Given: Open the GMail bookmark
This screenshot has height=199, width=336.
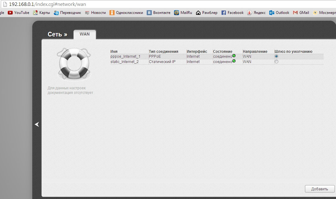Looking at the screenshot, I should (x=301, y=13).
